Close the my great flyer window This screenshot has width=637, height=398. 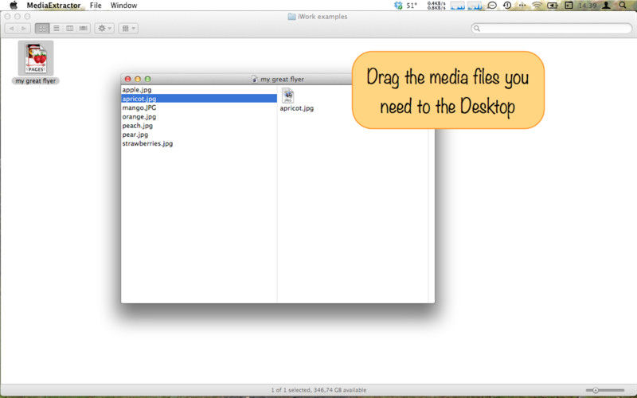pos(128,79)
